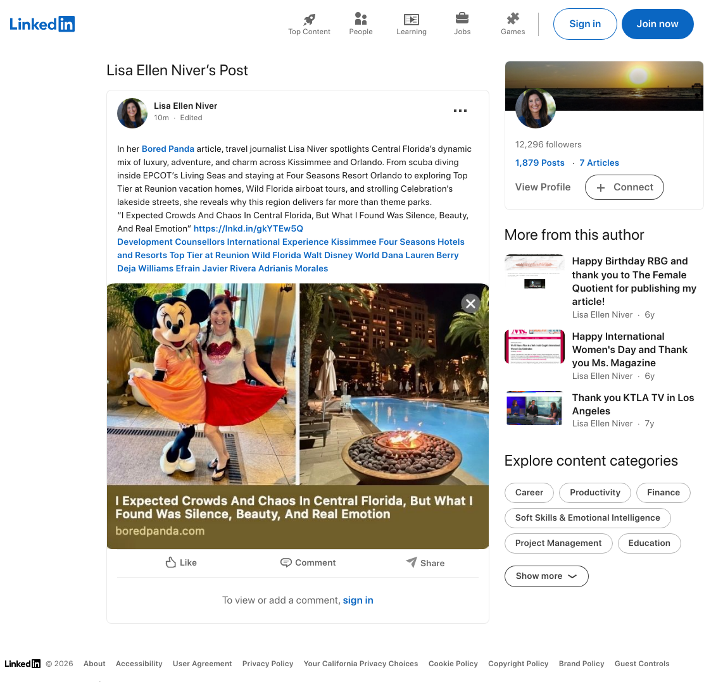Click the footer LinkedIn logo

pos(22,664)
